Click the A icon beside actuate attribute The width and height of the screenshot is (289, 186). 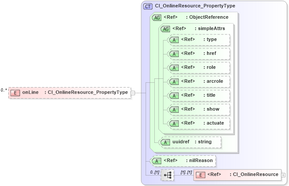pyautogui.click(x=174, y=123)
